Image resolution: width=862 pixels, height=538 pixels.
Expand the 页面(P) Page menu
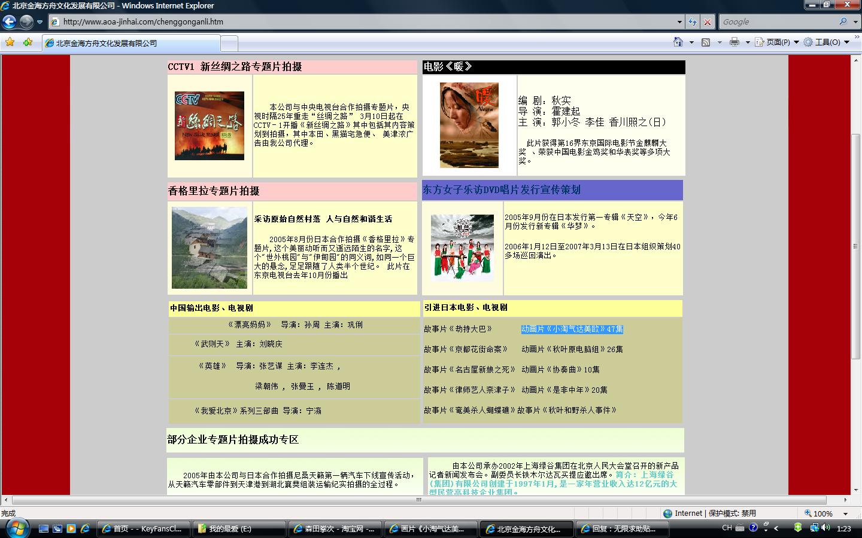coord(777,42)
